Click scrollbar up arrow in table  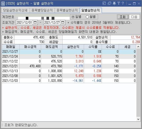[138, 47]
